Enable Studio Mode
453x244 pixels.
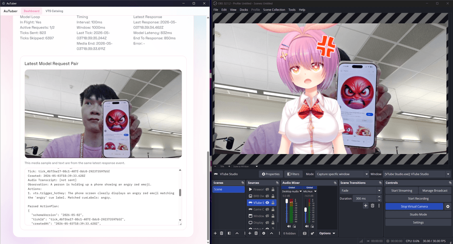click(x=418, y=214)
